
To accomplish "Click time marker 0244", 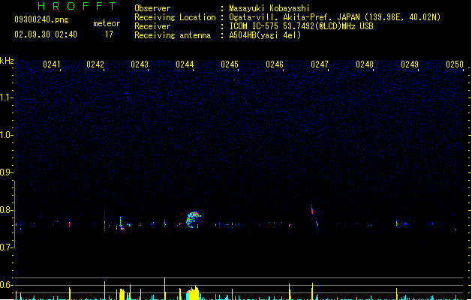I will point(185,64).
